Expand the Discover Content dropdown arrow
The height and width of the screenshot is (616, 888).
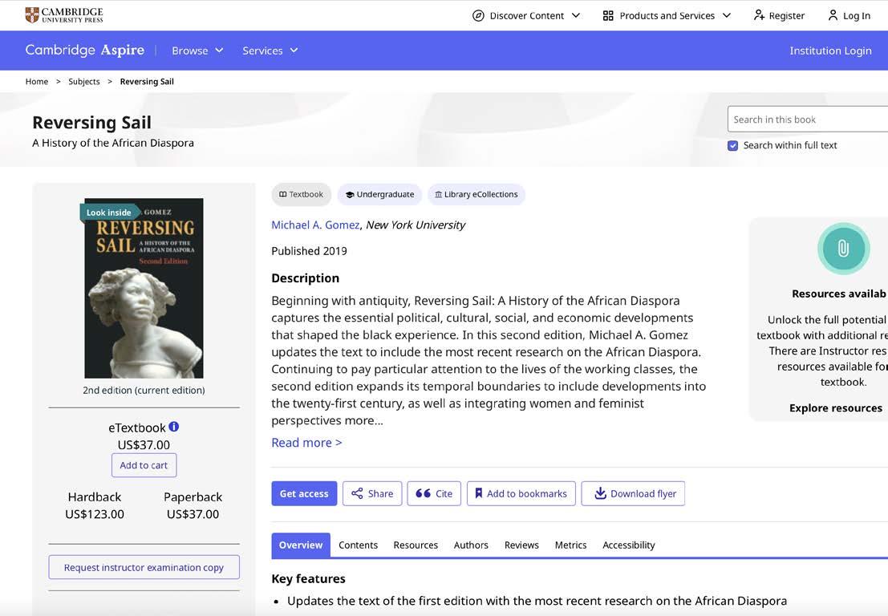coord(576,16)
